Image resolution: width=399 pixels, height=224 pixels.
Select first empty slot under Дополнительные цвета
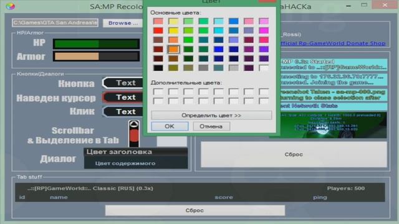[x=158, y=91]
